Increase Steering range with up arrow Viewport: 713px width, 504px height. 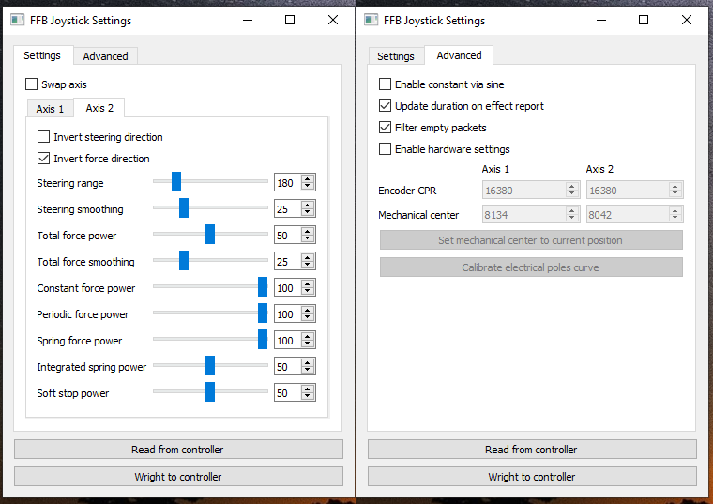pyautogui.click(x=308, y=178)
